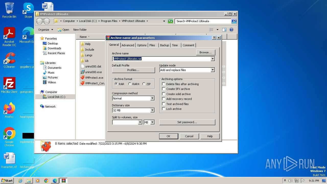
Task: Check Test archived files option
Action: 163,104
